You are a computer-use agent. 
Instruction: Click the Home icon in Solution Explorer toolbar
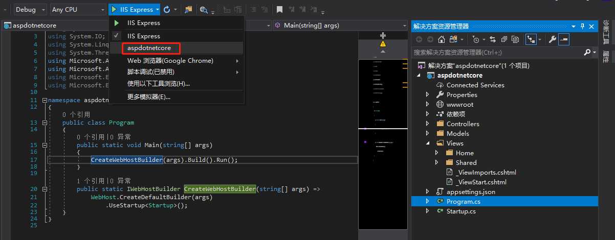(x=442, y=39)
